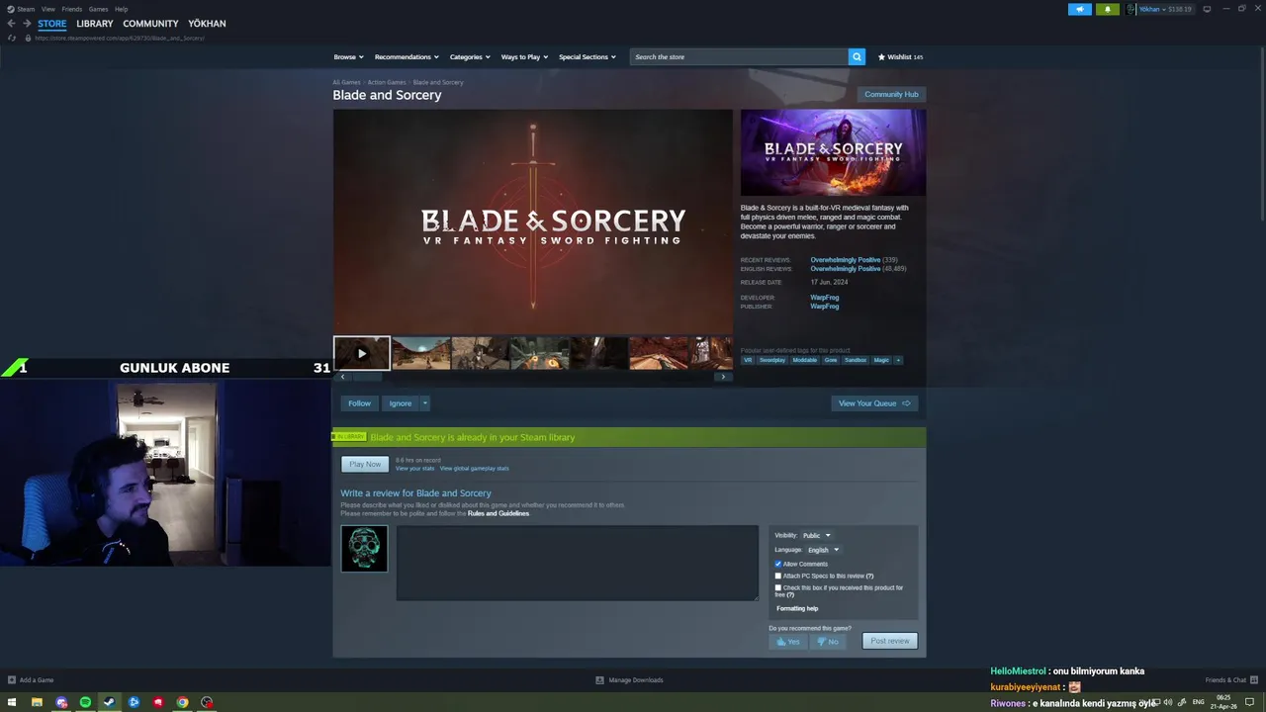The width and height of the screenshot is (1266, 712).
Task: Click thumbs down No recommend button
Action: click(x=828, y=641)
